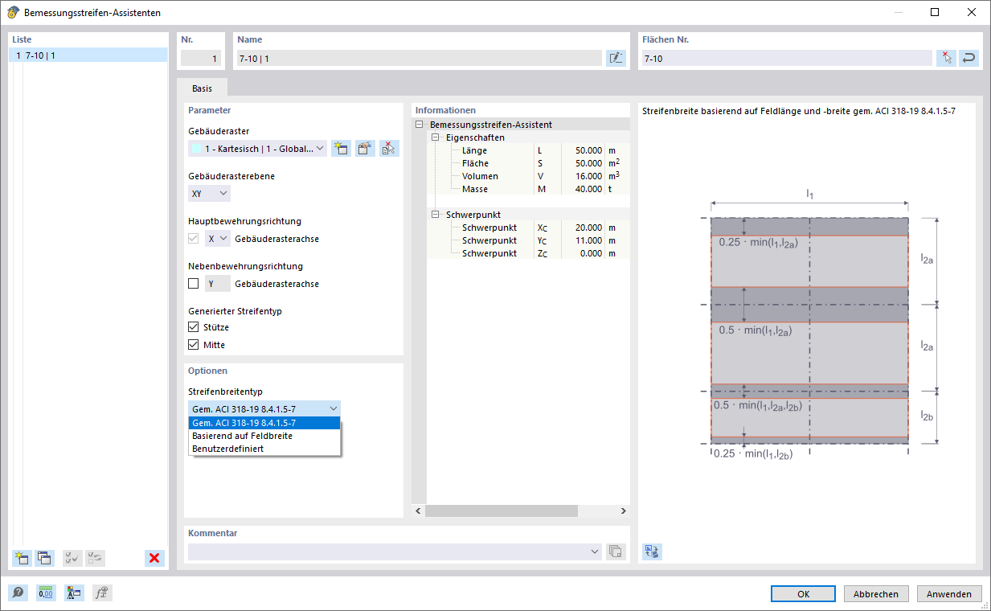Image resolution: width=991 pixels, height=611 pixels.
Task: Collapse the Streifenbreitentyp combo box
Action: (x=264, y=408)
